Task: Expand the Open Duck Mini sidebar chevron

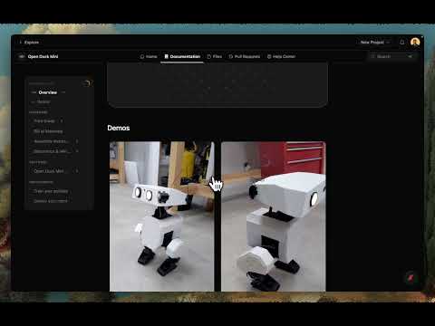Action: click(x=77, y=171)
